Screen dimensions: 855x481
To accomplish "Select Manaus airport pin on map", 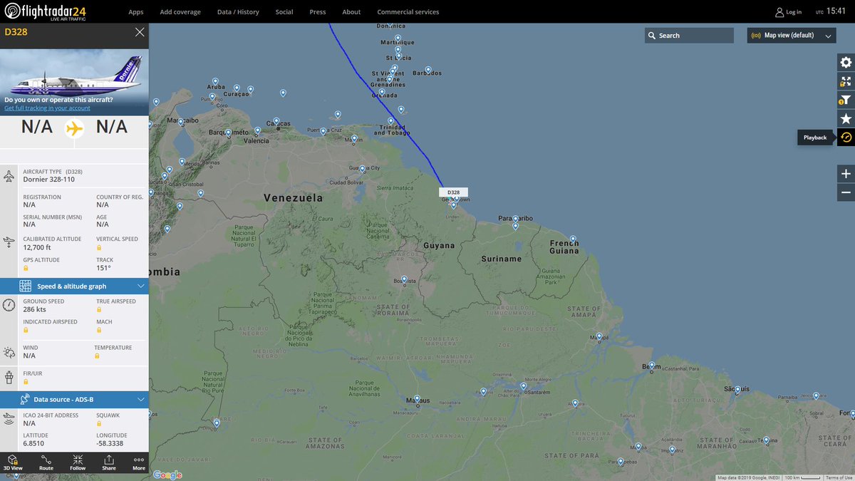I will point(418,399).
